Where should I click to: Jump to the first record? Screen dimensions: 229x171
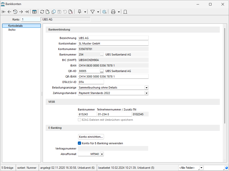(x=4, y=12)
